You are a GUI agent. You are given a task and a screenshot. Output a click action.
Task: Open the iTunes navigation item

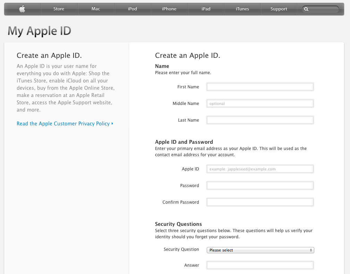[242, 9]
